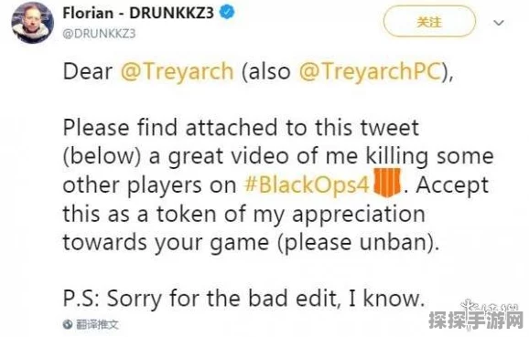Screen dimensions: 529x337
Task: Click the "token of my appreciation" line
Action: [244, 214]
